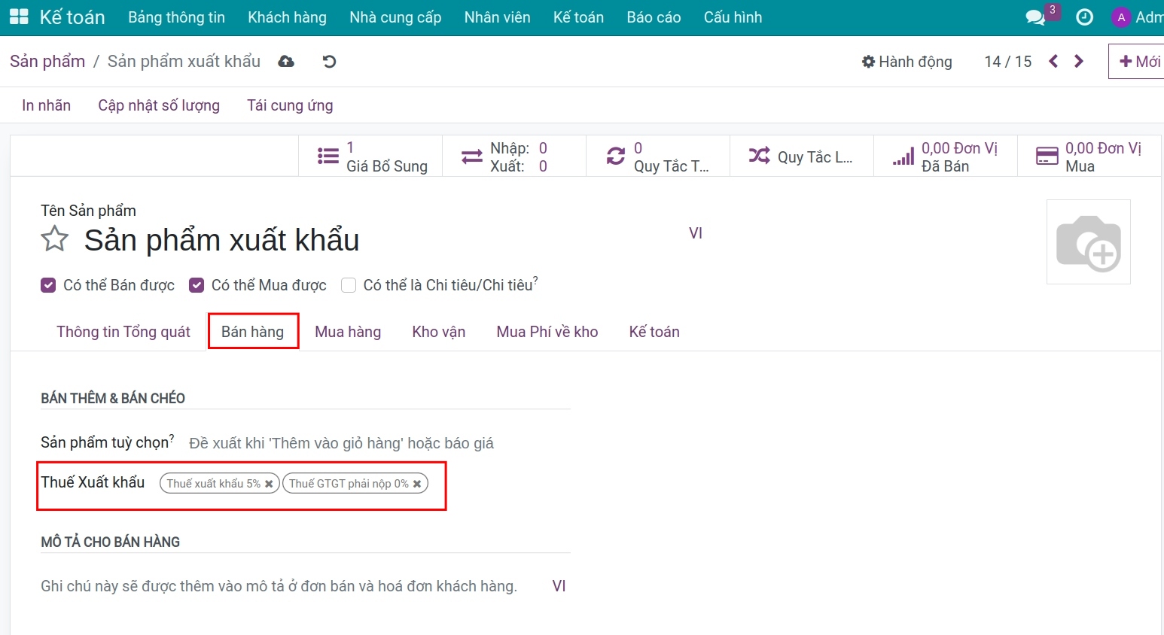1164x635 pixels.
Task: Click Cập nhật số lượng button
Action: pyautogui.click(x=159, y=105)
